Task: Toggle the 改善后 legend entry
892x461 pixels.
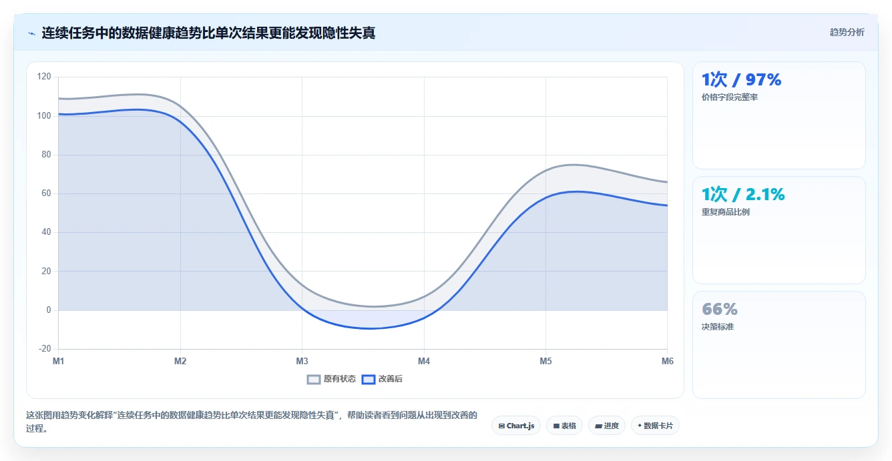Action: click(x=382, y=379)
